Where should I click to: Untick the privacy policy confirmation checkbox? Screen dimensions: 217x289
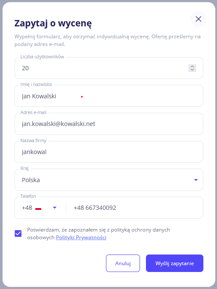[18, 234]
